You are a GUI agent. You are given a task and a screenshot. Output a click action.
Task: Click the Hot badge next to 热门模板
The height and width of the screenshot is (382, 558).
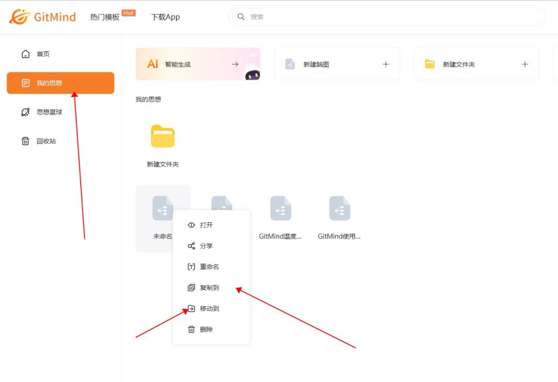point(129,13)
